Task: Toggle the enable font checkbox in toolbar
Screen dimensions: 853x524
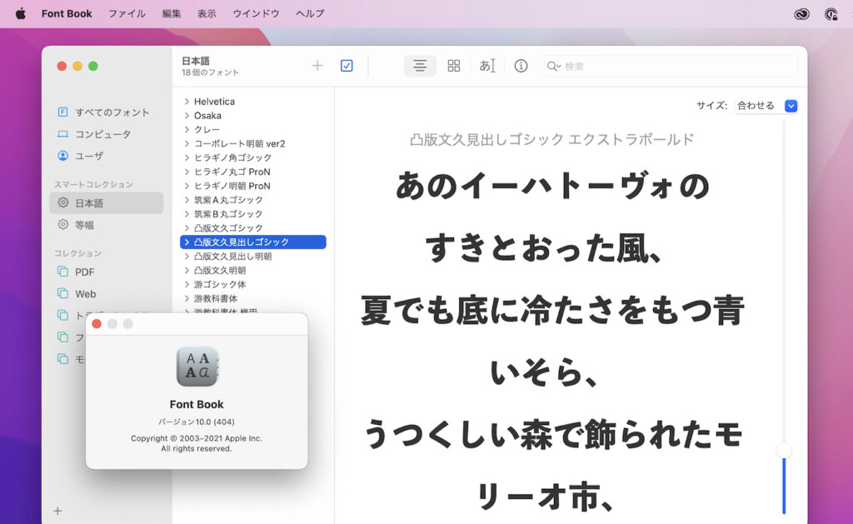Action: tap(347, 66)
